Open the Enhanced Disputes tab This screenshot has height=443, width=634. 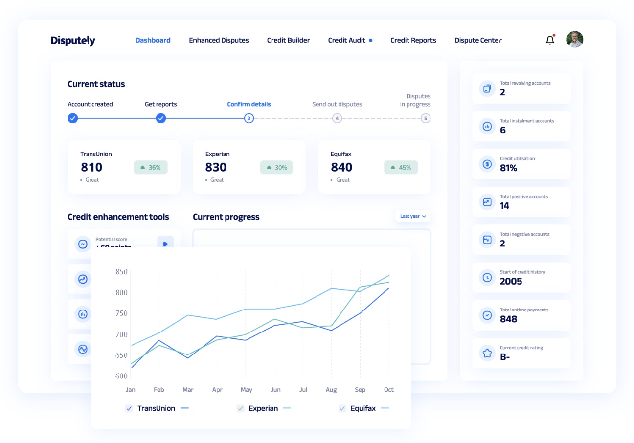(219, 40)
